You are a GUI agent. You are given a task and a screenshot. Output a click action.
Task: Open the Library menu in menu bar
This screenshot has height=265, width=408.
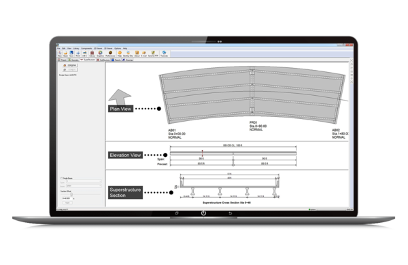tap(76, 48)
